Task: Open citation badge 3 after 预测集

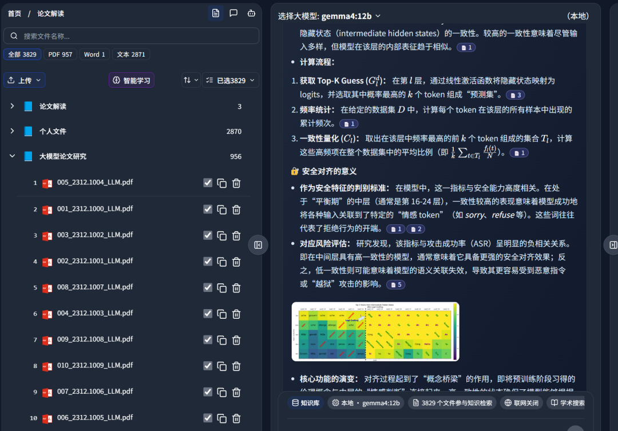Action: pyautogui.click(x=515, y=95)
